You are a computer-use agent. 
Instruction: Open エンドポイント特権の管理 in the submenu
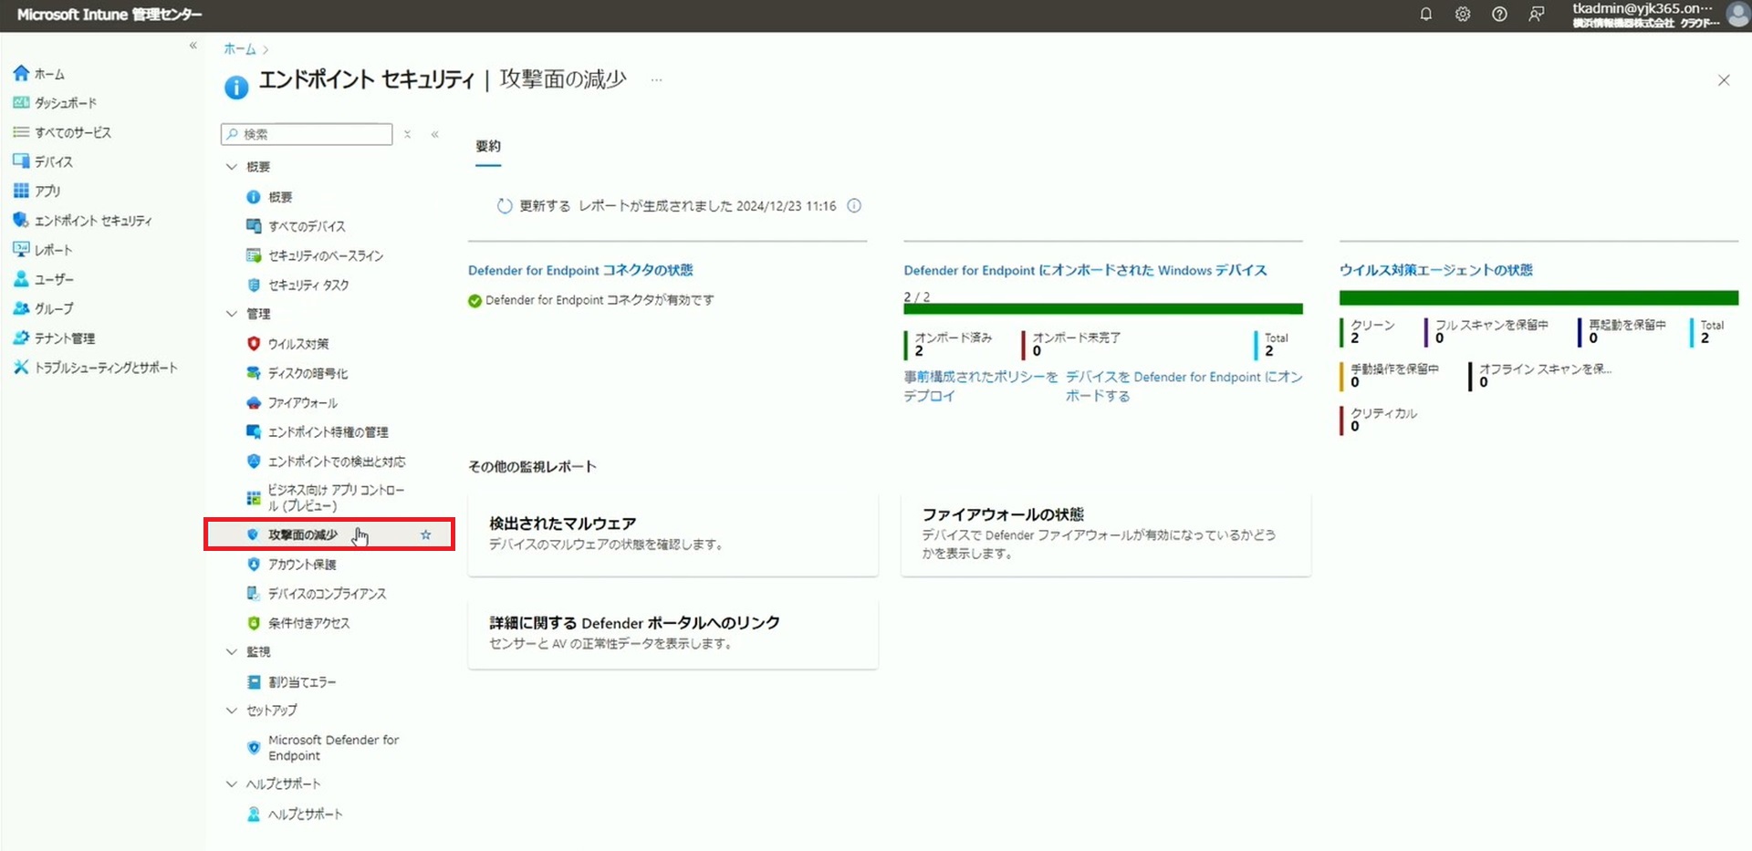[317, 431]
